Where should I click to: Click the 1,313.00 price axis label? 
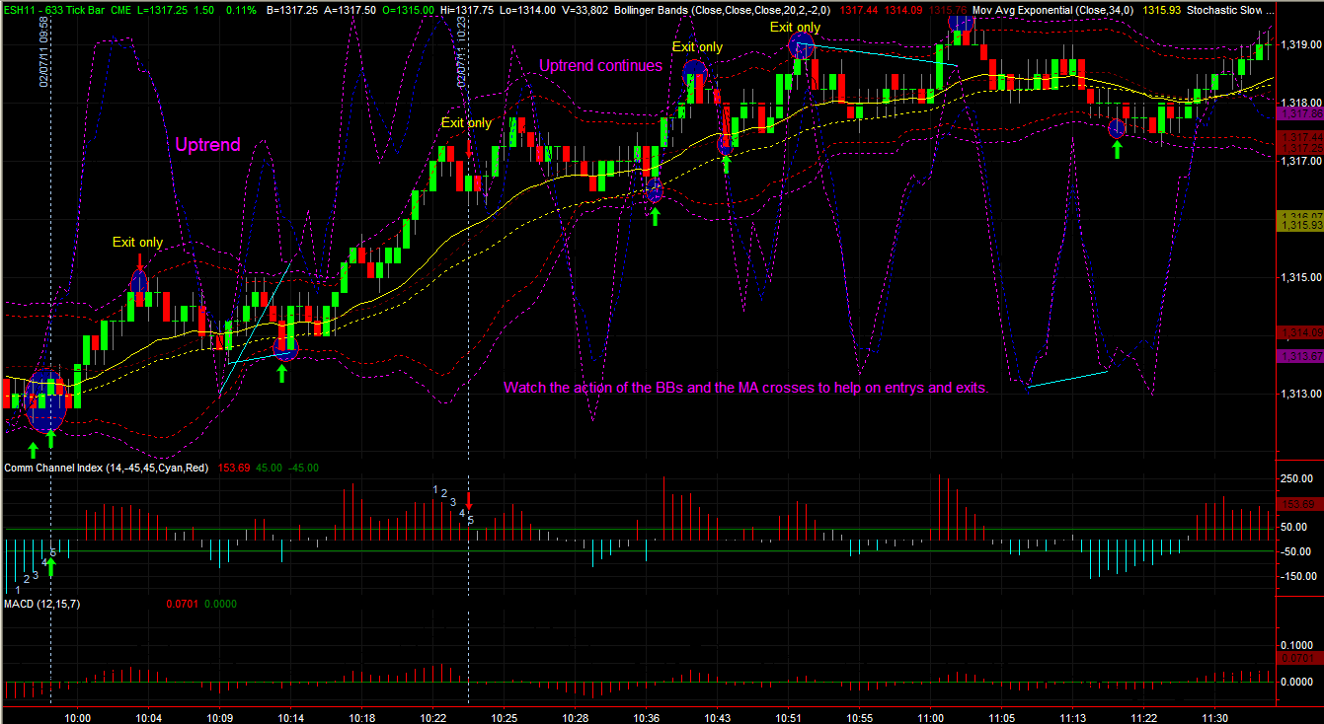pos(1299,394)
